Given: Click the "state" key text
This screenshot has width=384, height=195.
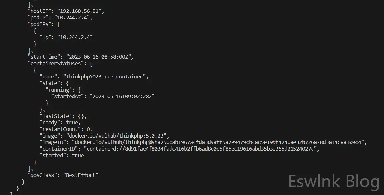Looking at the screenshot, I should click(x=50, y=83).
